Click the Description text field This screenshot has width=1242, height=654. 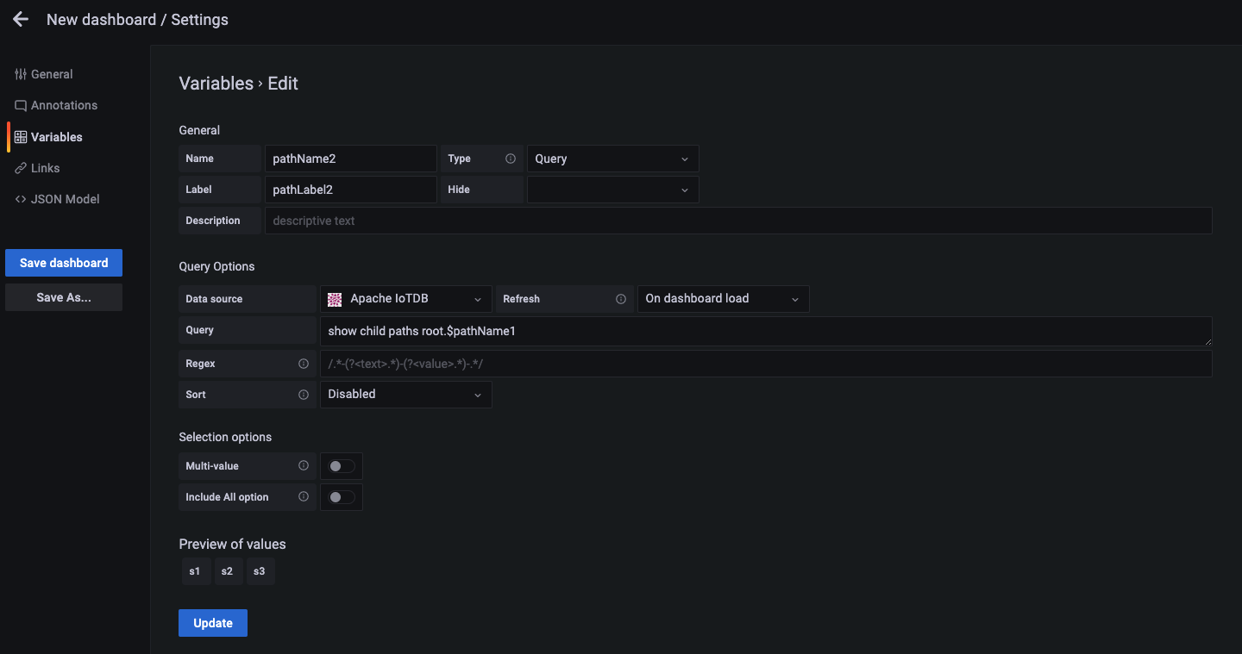tap(737, 221)
